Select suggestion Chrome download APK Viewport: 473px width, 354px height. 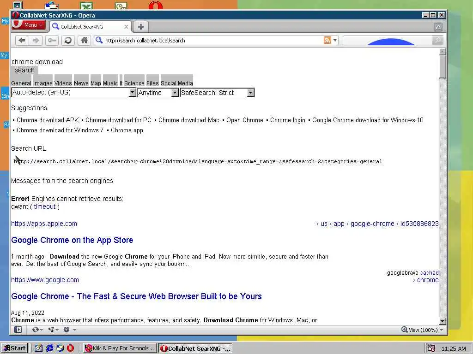click(48, 120)
